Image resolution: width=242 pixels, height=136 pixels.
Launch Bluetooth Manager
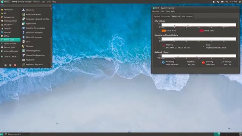(36, 37)
